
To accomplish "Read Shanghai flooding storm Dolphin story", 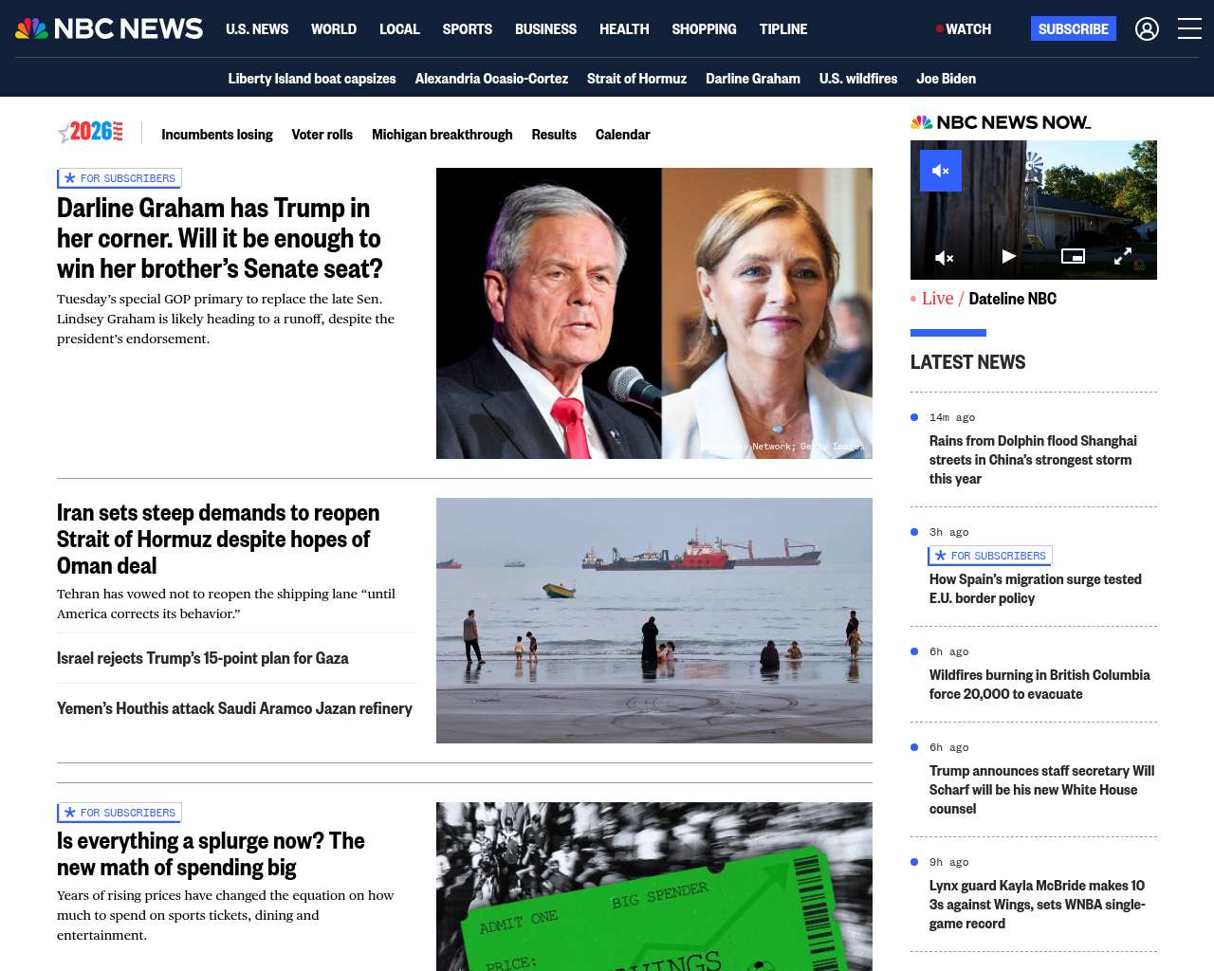I will [x=1033, y=460].
